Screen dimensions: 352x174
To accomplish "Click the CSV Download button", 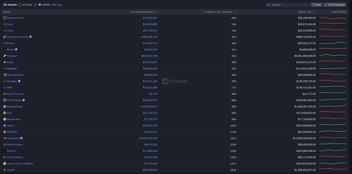I will tap(335, 5).
